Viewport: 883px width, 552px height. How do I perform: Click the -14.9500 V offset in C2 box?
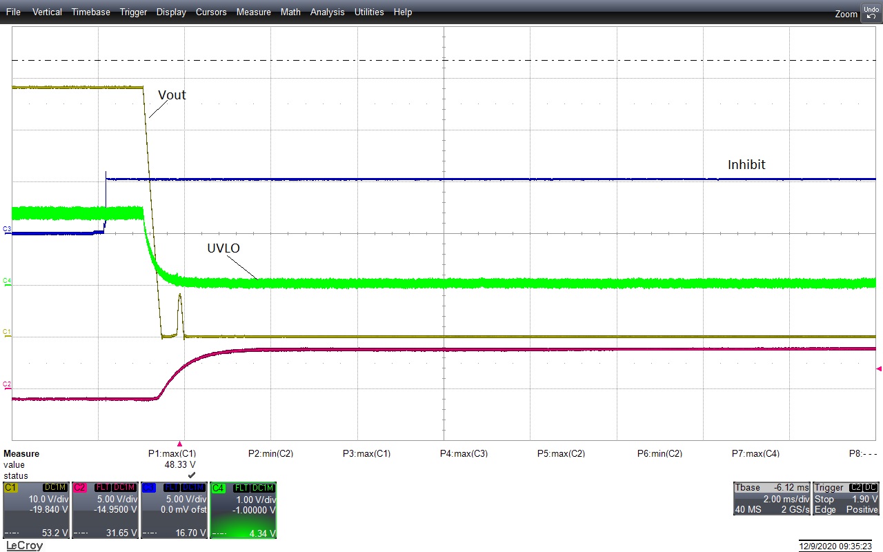[114, 510]
